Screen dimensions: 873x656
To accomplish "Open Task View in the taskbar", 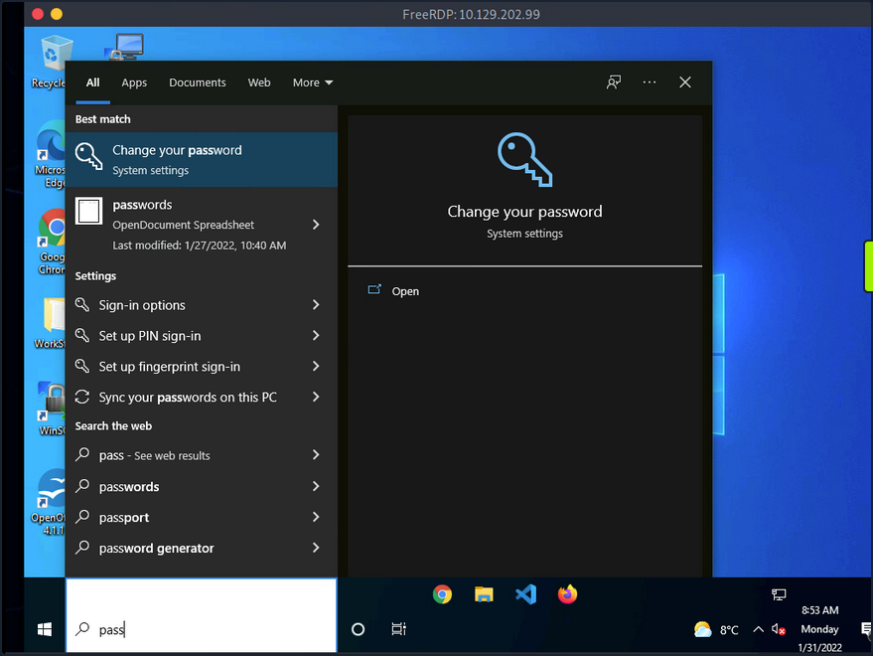I will pyautogui.click(x=398, y=629).
